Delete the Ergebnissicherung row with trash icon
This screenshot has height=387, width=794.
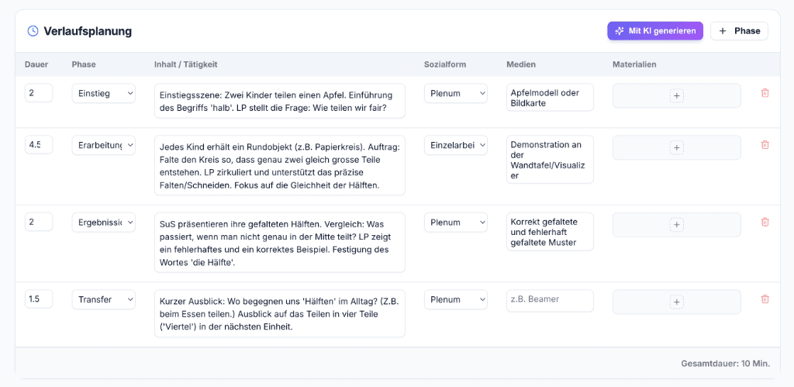765,222
